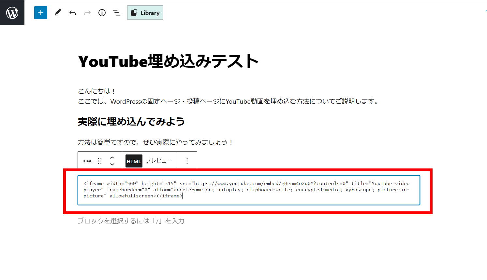Click the heading 実際に埋め込んでみよう
Image resolution: width=487 pixels, height=280 pixels.
click(x=131, y=122)
